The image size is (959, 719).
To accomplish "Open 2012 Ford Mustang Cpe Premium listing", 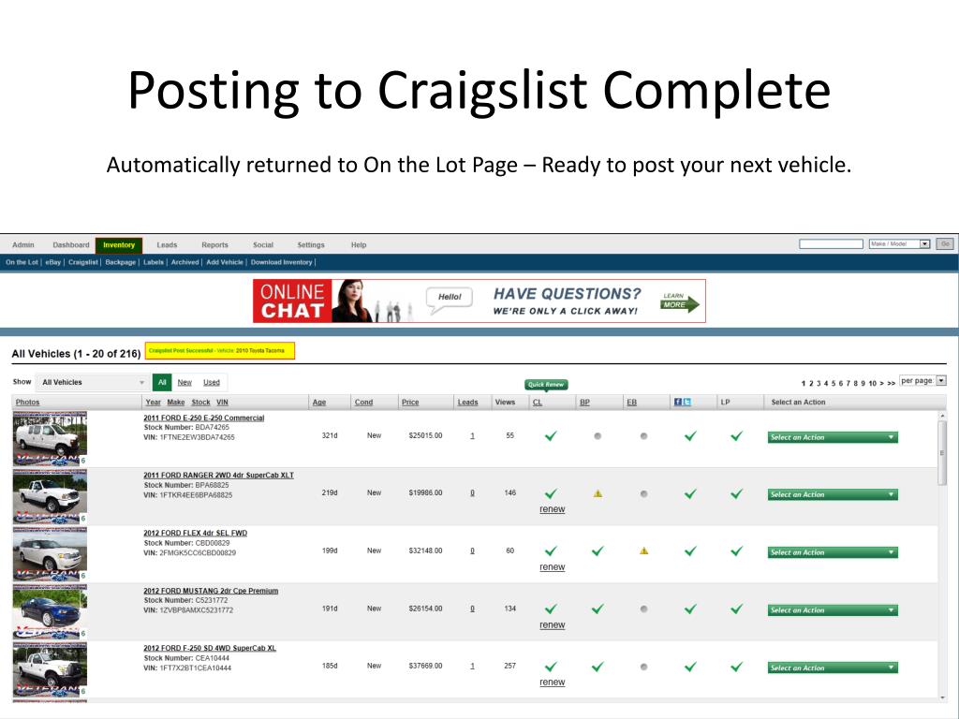I will pos(211,591).
